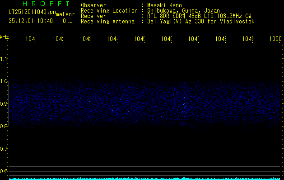Click the 0.7 kHz frequency axis label
Image resolution: width=284 pixels, height=180 pixels.
point(4,149)
